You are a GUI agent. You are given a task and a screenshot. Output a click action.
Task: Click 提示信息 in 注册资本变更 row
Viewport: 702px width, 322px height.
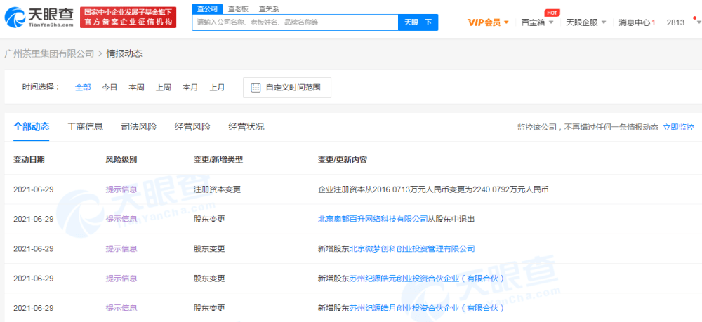[121, 189]
